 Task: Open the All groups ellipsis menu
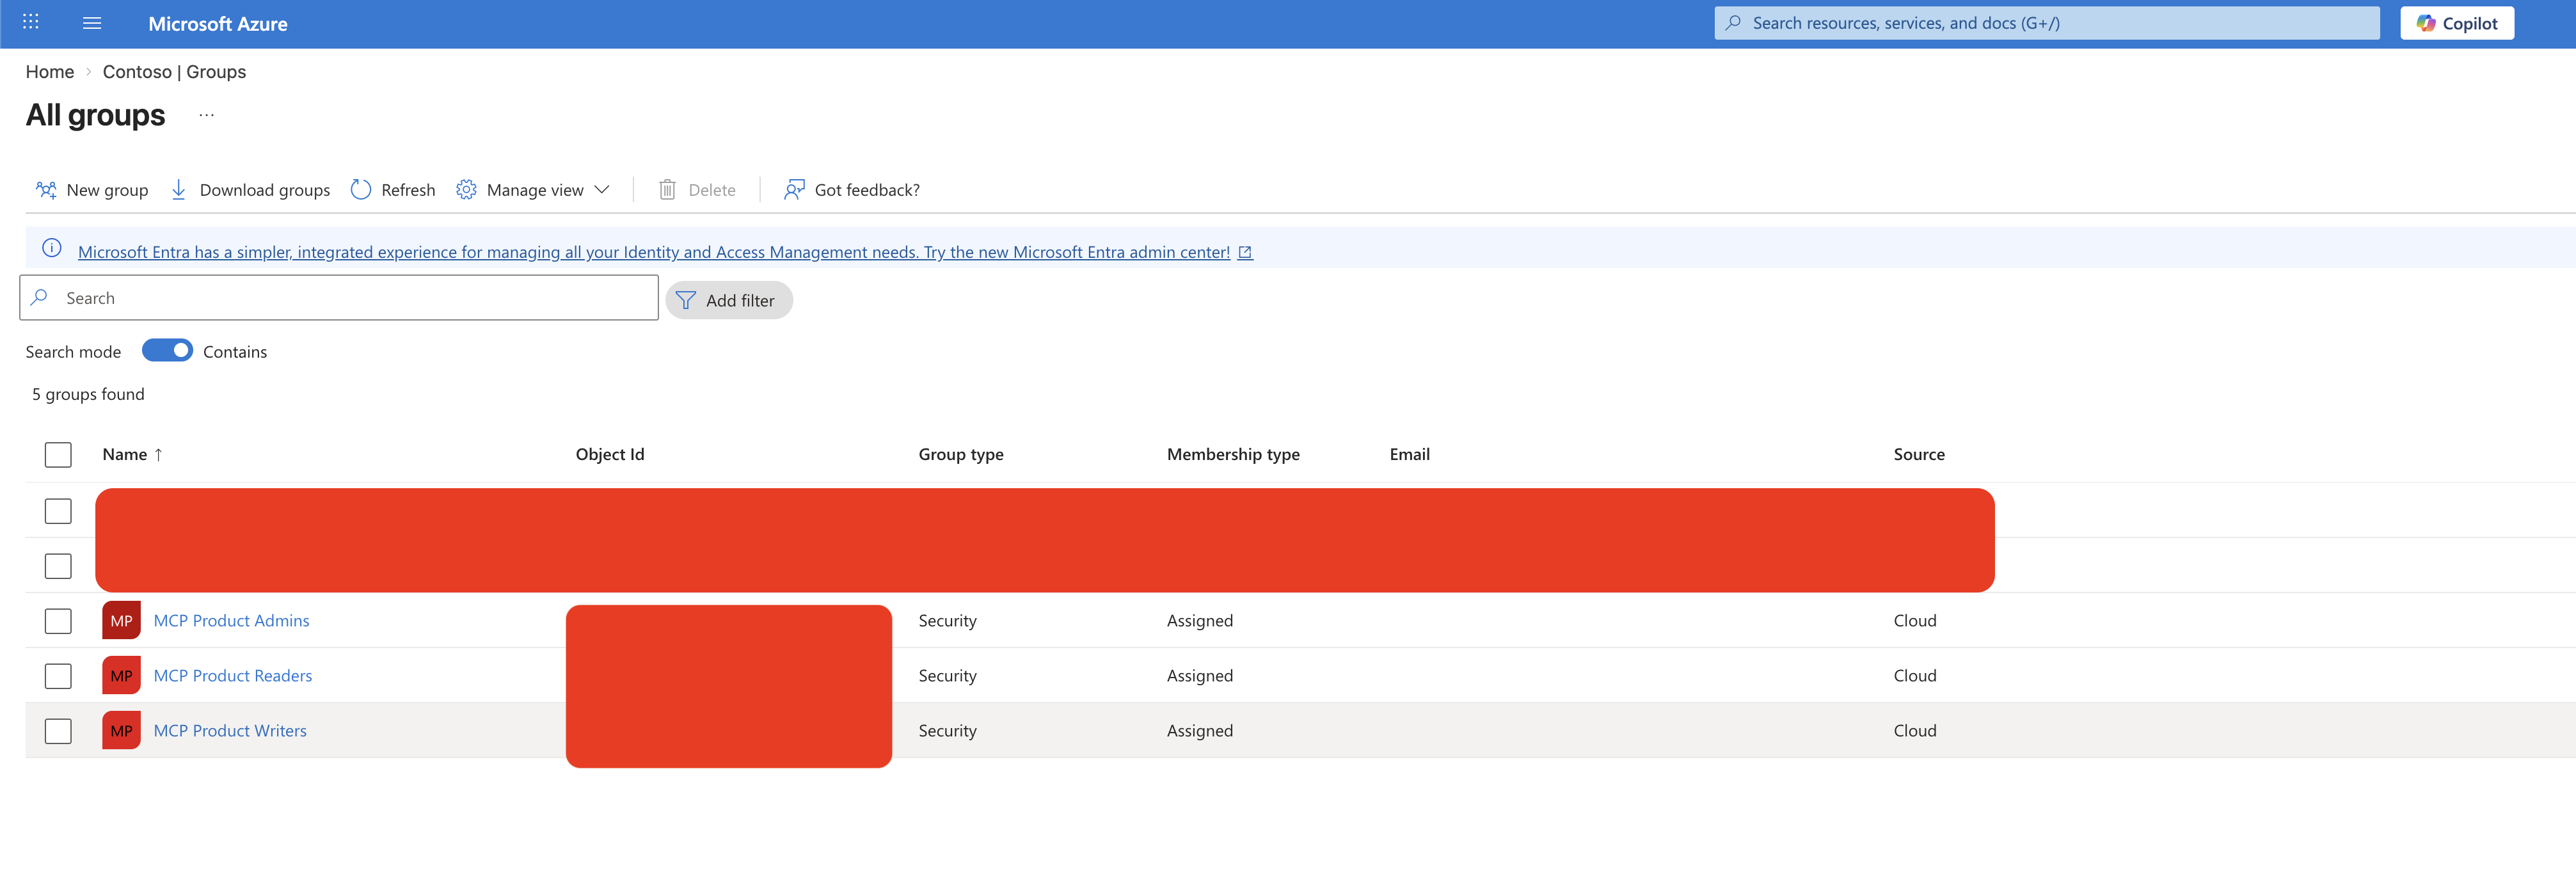click(206, 115)
